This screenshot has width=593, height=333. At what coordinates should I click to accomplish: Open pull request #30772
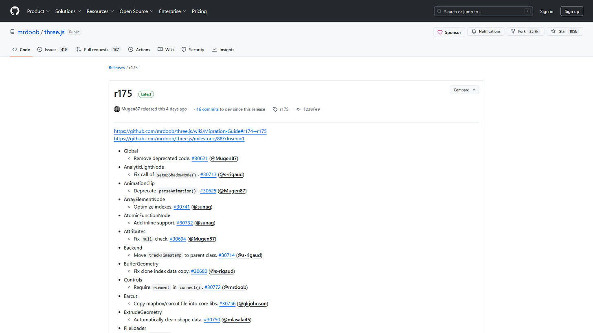[213, 287]
